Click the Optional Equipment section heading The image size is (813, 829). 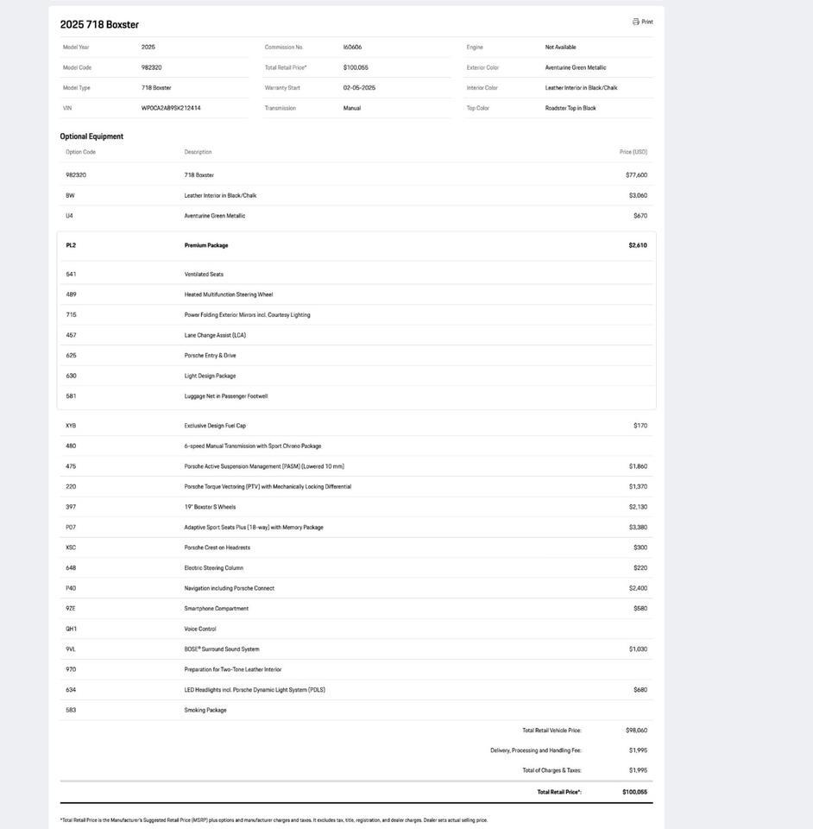(91, 136)
